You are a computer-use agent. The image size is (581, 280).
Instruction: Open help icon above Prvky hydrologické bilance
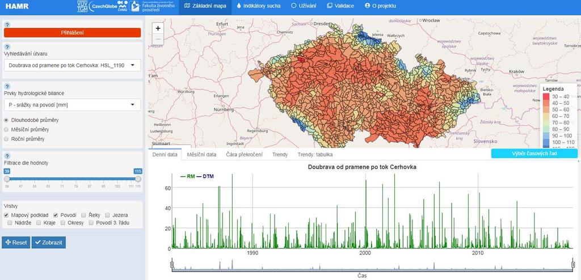pos(7,86)
